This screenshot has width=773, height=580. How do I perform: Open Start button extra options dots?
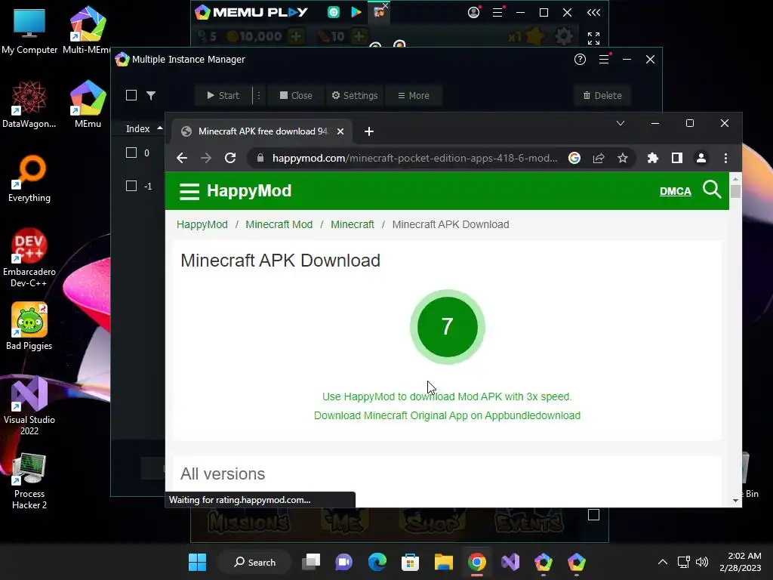[258, 95]
